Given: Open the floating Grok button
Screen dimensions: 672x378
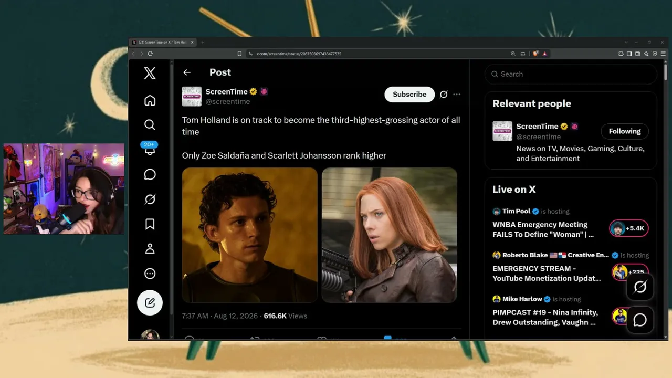Looking at the screenshot, I should (640, 287).
